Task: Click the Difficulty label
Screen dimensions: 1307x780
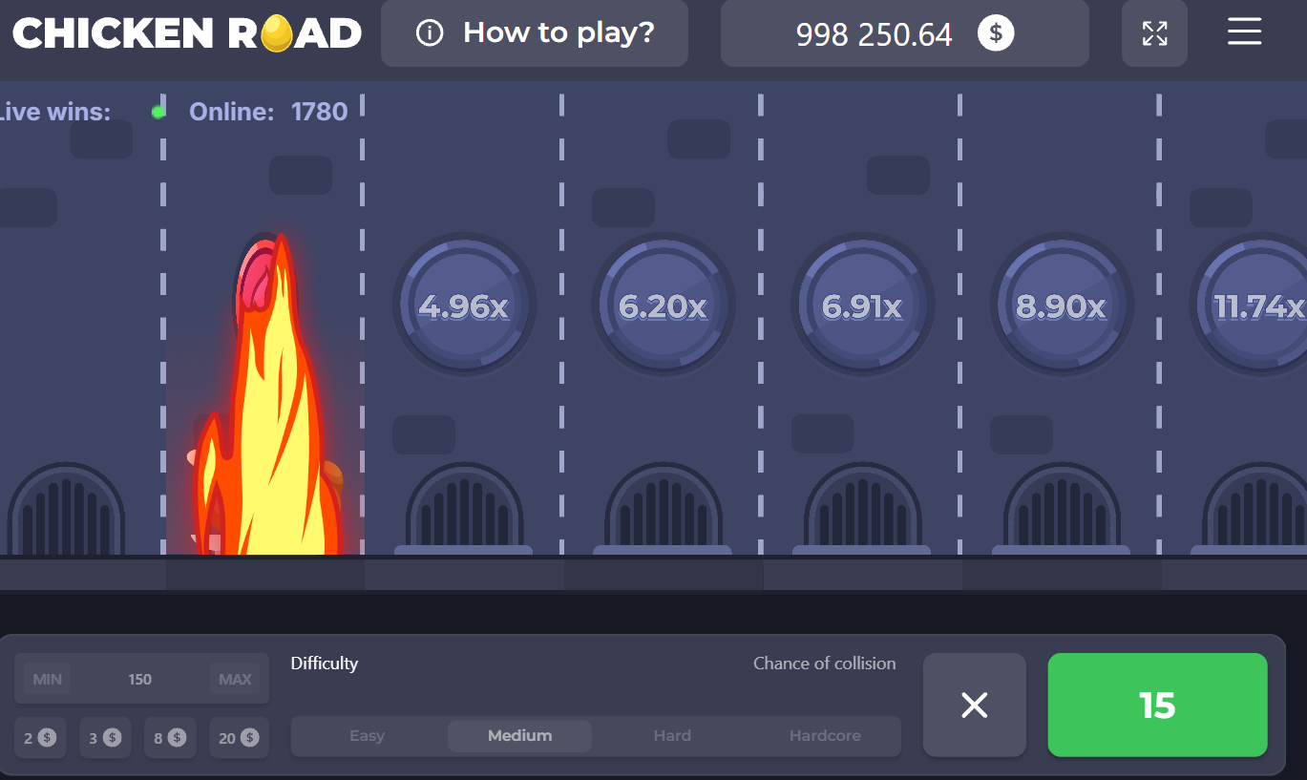Action: click(x=325, y=663)
